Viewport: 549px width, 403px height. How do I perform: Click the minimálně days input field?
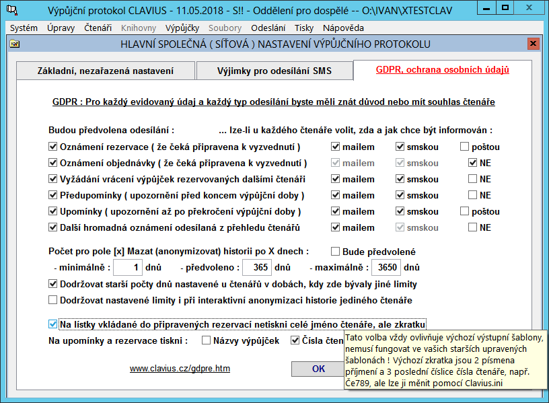[128, 268]
